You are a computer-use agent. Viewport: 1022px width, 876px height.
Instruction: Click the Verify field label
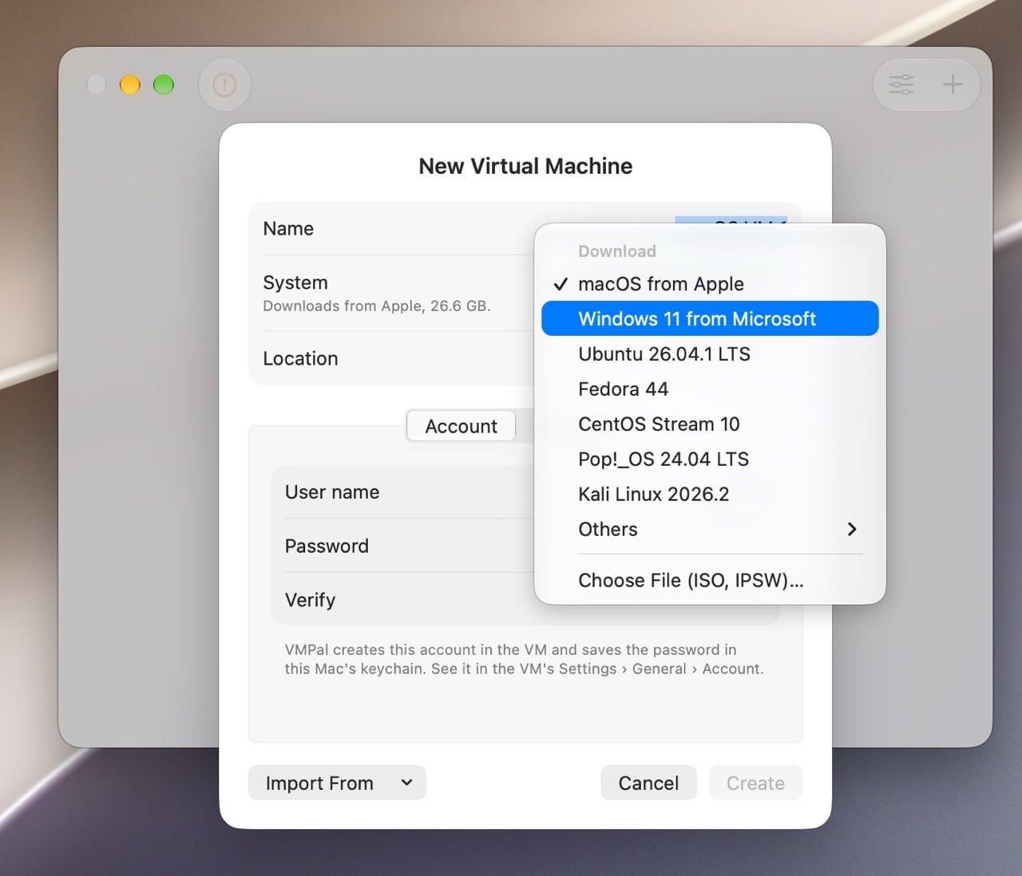point(310,600)
